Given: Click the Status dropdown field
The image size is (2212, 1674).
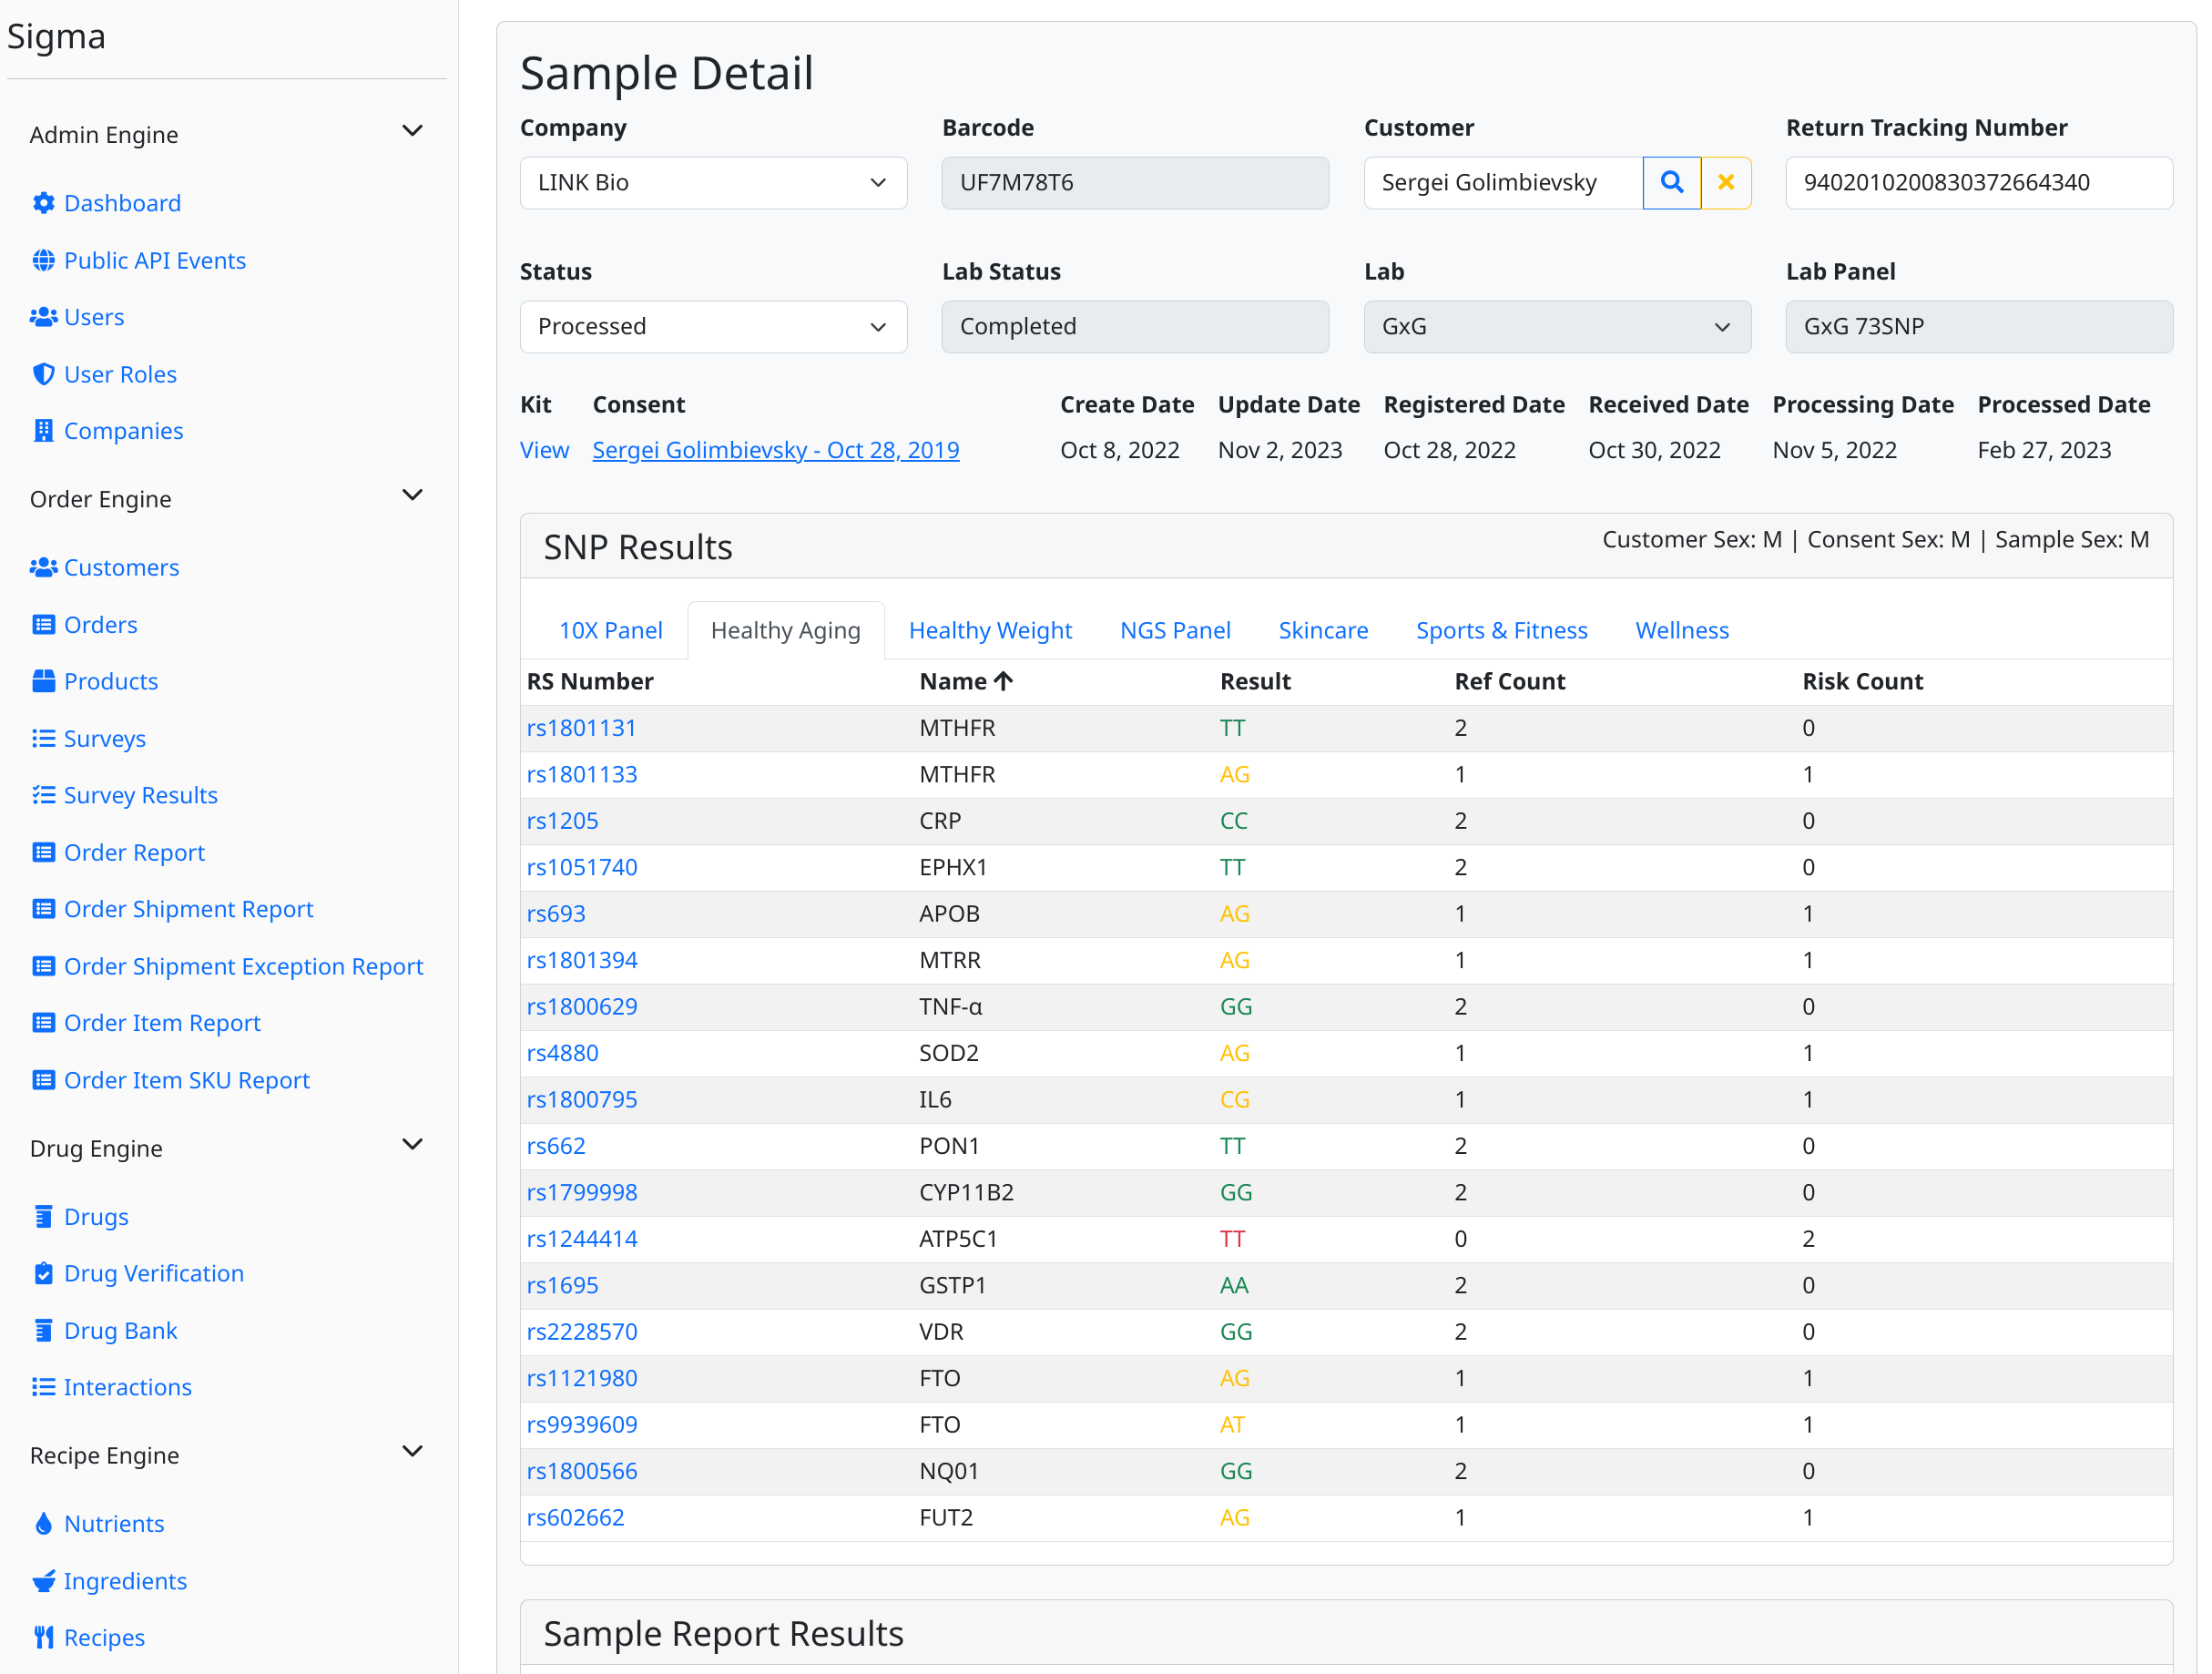Looking at the screenshot, I should point(710,325).
